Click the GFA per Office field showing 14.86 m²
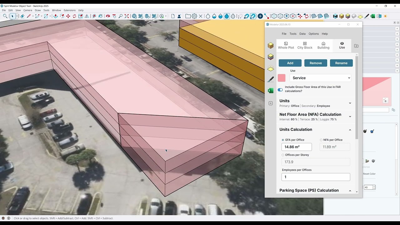400x225 pixels. pos(297,147)
